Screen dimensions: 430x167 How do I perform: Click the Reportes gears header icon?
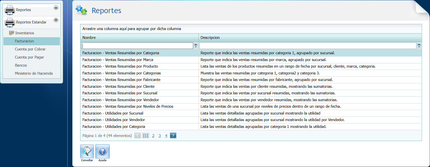tap(81, 10)
